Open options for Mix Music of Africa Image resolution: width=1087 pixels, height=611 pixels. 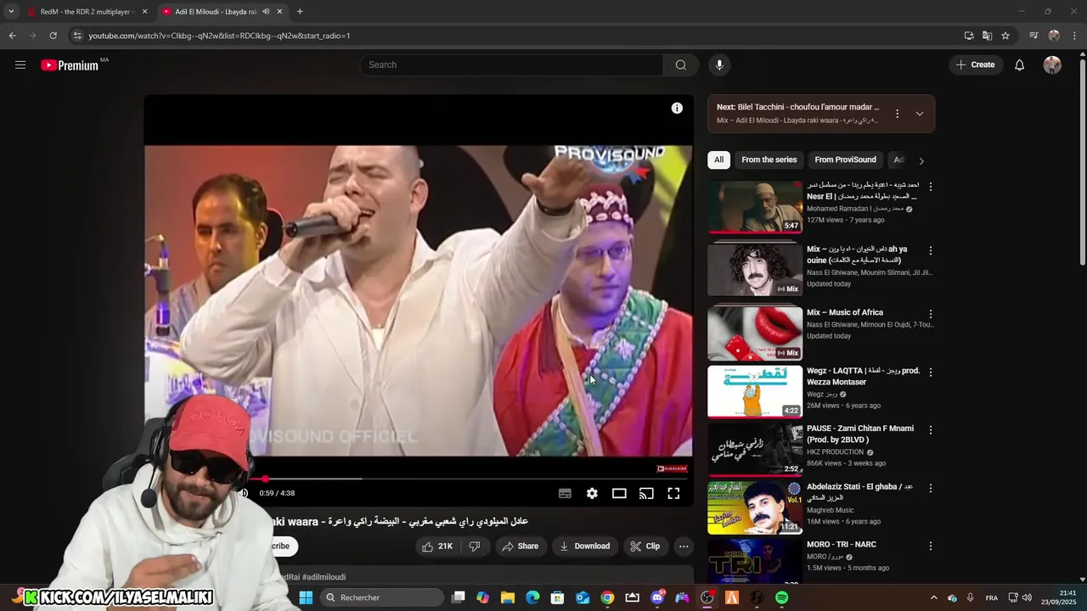[930, 314]
